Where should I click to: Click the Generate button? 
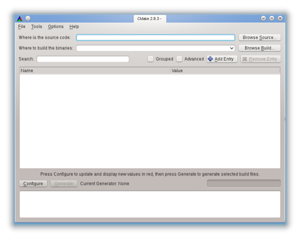[63, 183]
